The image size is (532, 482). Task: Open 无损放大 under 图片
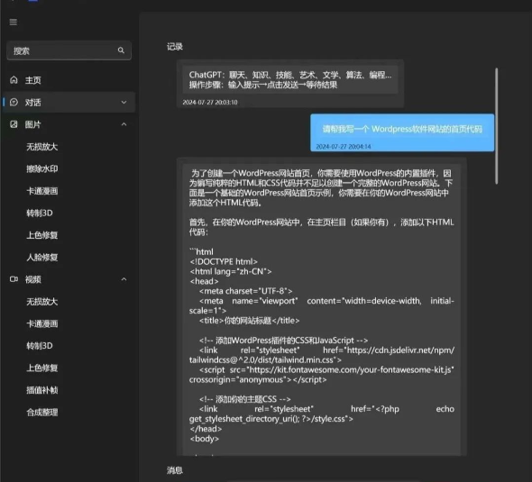coord(42,147)
